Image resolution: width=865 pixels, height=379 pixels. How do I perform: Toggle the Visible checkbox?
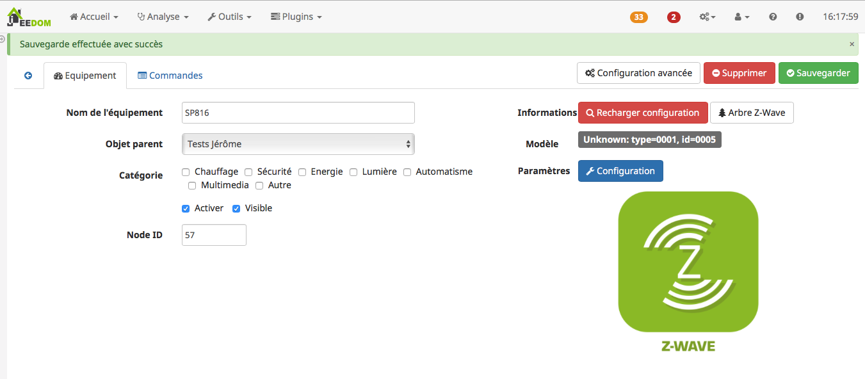click(236, 209)
